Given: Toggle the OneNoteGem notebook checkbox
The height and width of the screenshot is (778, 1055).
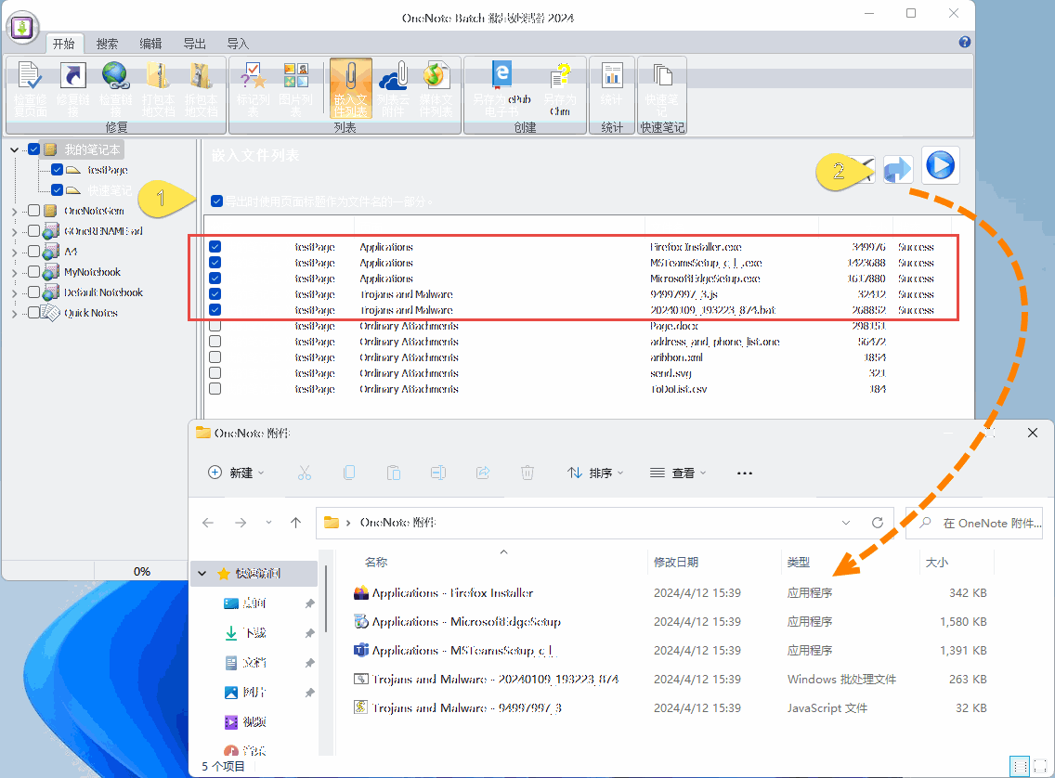Looking at the screenshot, I should (x=33, y=211).
